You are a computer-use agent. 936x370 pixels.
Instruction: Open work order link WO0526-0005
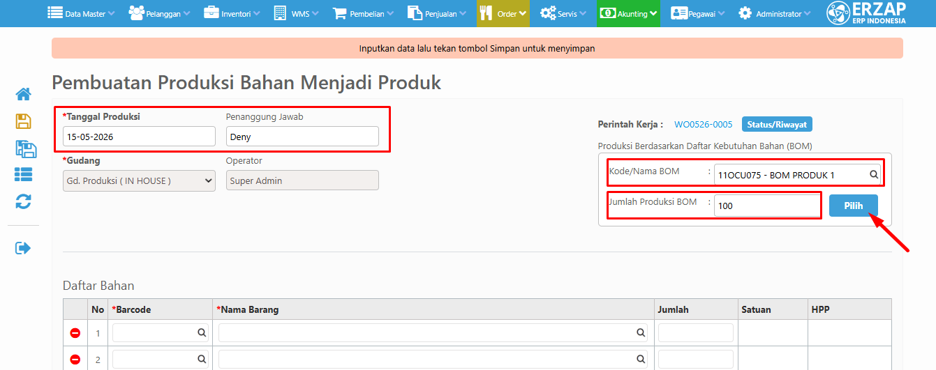point(704,125)
